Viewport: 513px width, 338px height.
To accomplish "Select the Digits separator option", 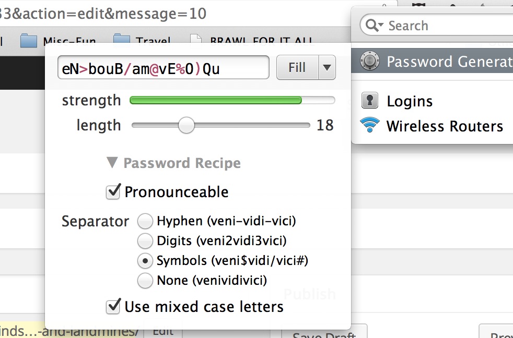I will pyautogui.click(x=145, y=241).
